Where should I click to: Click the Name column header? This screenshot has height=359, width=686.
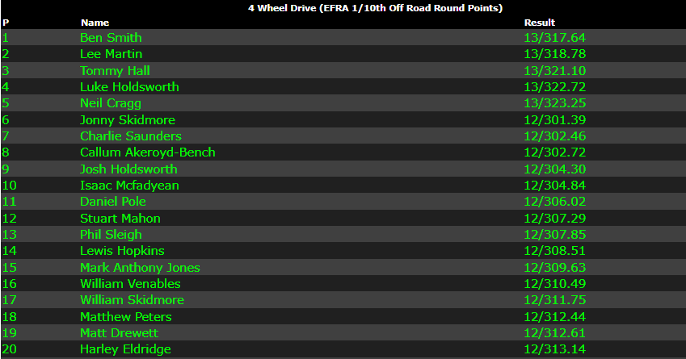(x=95, y=23)
